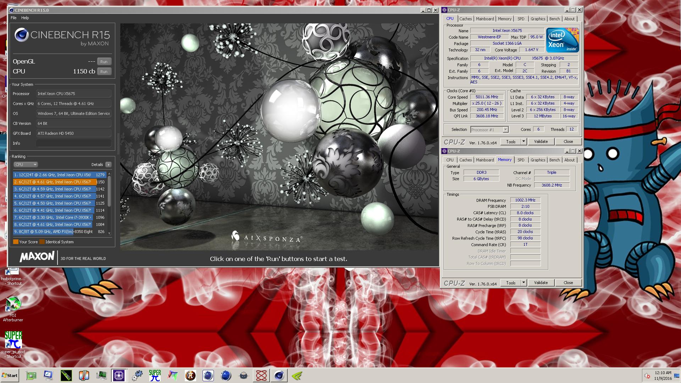This screenshot has height=383, width=681.
Task: Run the CPU benchmark
Action: point(104,72)
